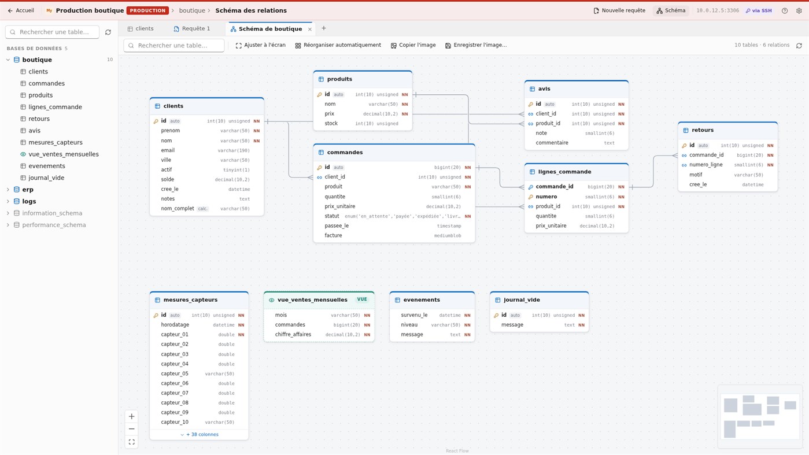Select mesures_capteurs in the sidebar tree
This screenshot has width=809, height=455.
[56, 142]
